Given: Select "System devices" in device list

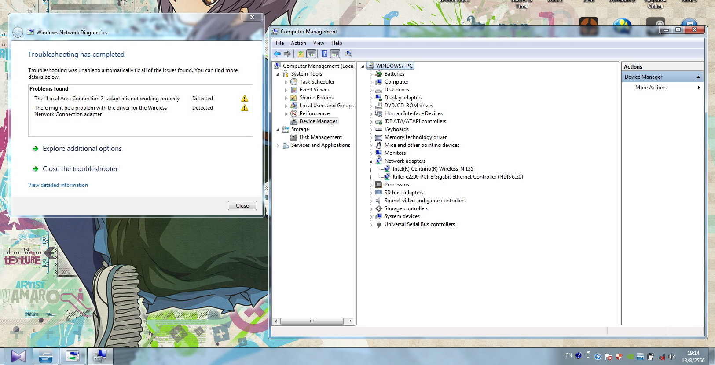Looking at the screenshot, I should pyautogui.click(x=402, y=216).
